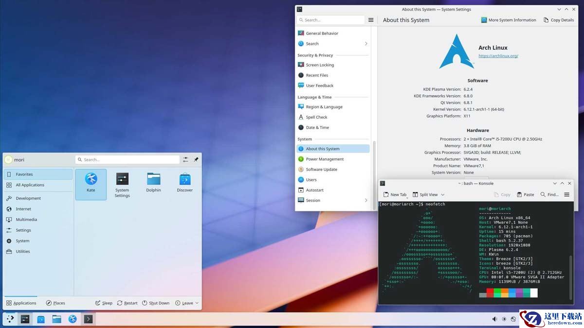Click Paste in Konsole toolbar
The image size is (584, 328).
tap(525, 194)
